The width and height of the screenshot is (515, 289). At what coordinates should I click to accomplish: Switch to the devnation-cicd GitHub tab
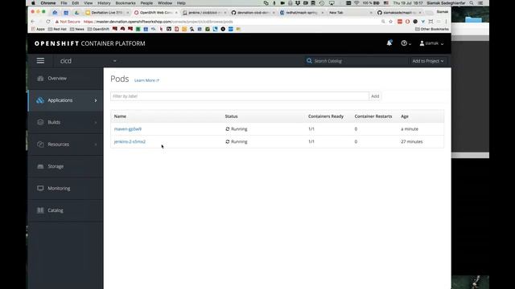pyautogui.click(x=253, y=13)
